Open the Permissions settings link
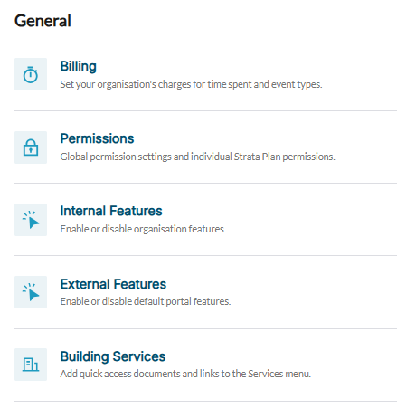 [x=97, y=138]
